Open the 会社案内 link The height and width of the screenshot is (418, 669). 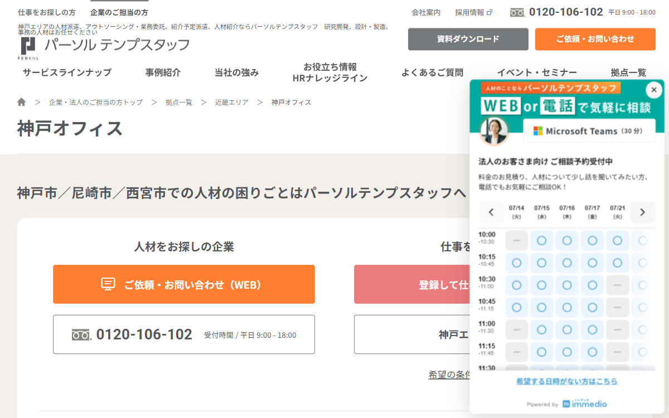coord(426,12)
